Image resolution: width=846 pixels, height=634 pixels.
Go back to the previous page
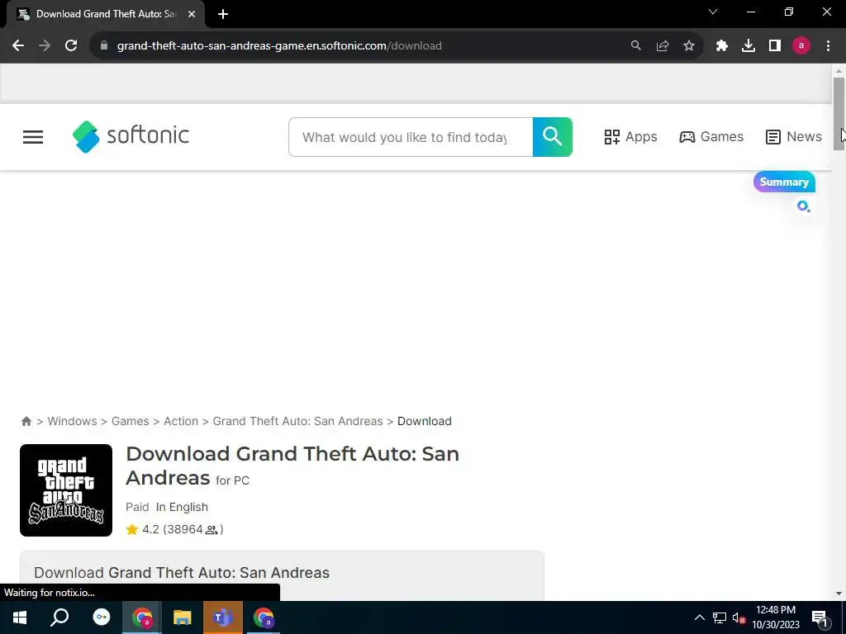[18, 46]
